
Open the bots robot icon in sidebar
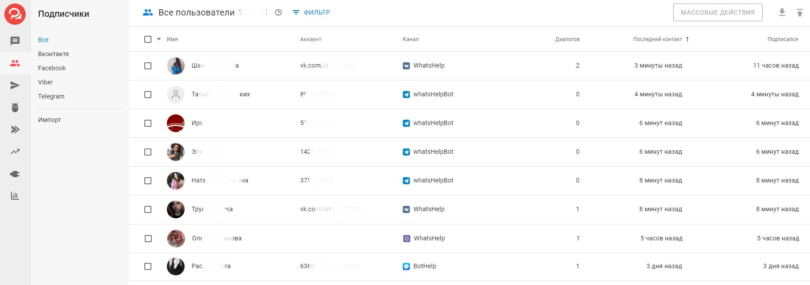coord(15,107)
